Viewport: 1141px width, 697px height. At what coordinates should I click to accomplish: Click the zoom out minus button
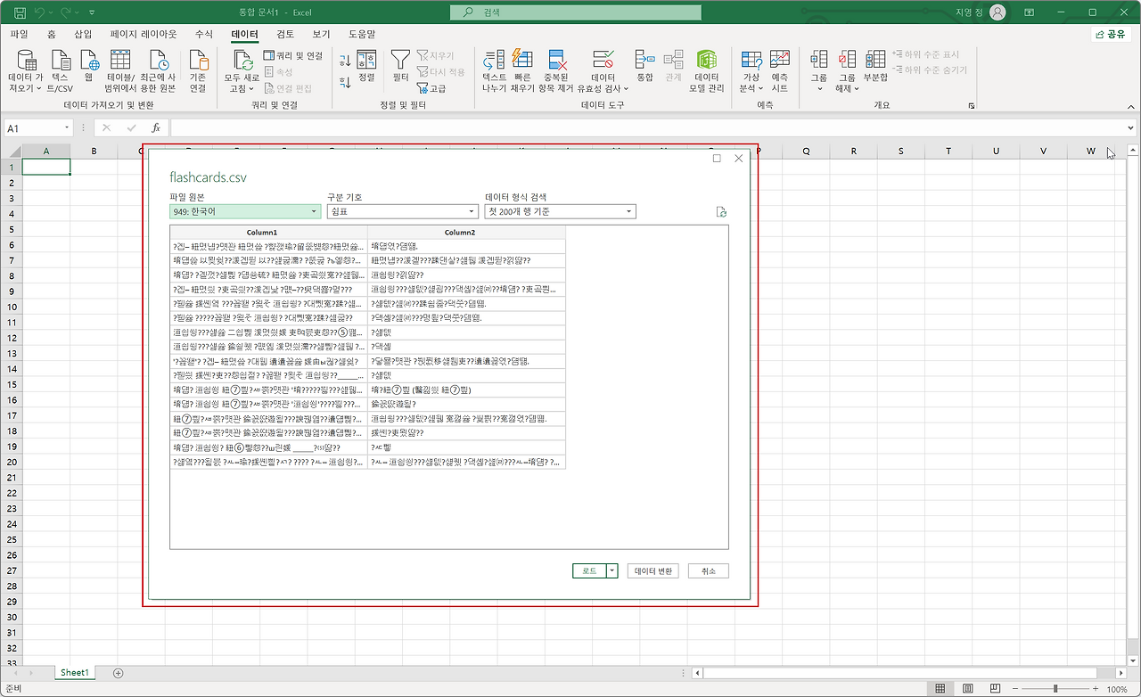pos(1015,689)
